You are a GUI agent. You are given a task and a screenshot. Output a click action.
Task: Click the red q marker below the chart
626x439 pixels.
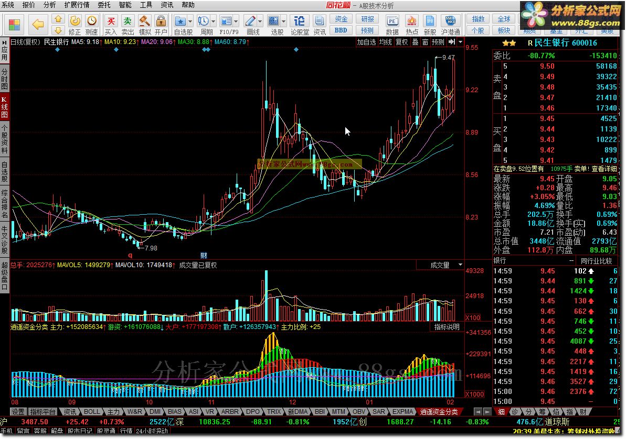[x=130, y=255]
